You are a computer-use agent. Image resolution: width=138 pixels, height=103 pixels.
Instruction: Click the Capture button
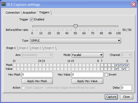111,97
